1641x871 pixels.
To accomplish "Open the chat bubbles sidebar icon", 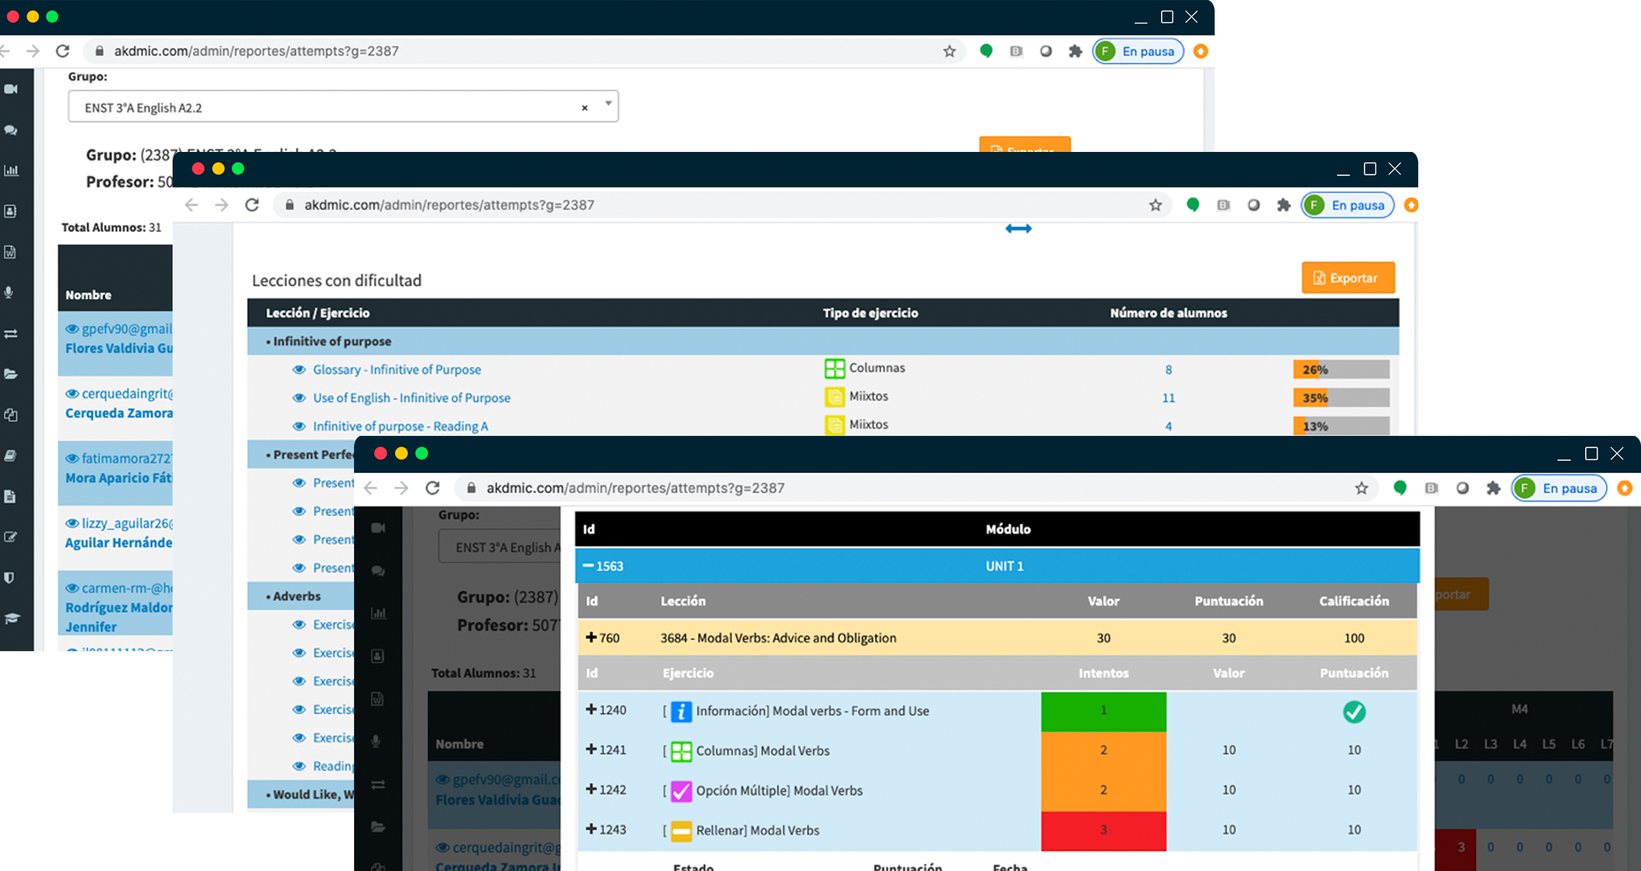I will (11, 130).
